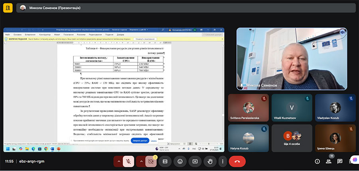Unmute the microphone in Meet toolbar
Viewport: 359px width, 171px height.
(x=128, y=161)
